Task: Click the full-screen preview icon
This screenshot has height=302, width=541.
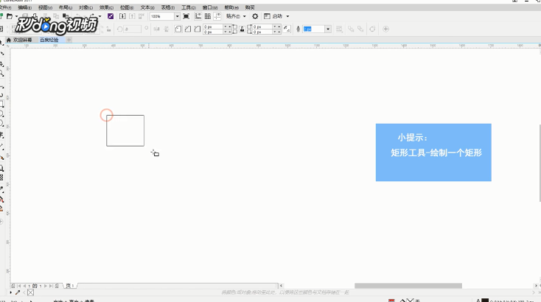Action: click(186, 16)
